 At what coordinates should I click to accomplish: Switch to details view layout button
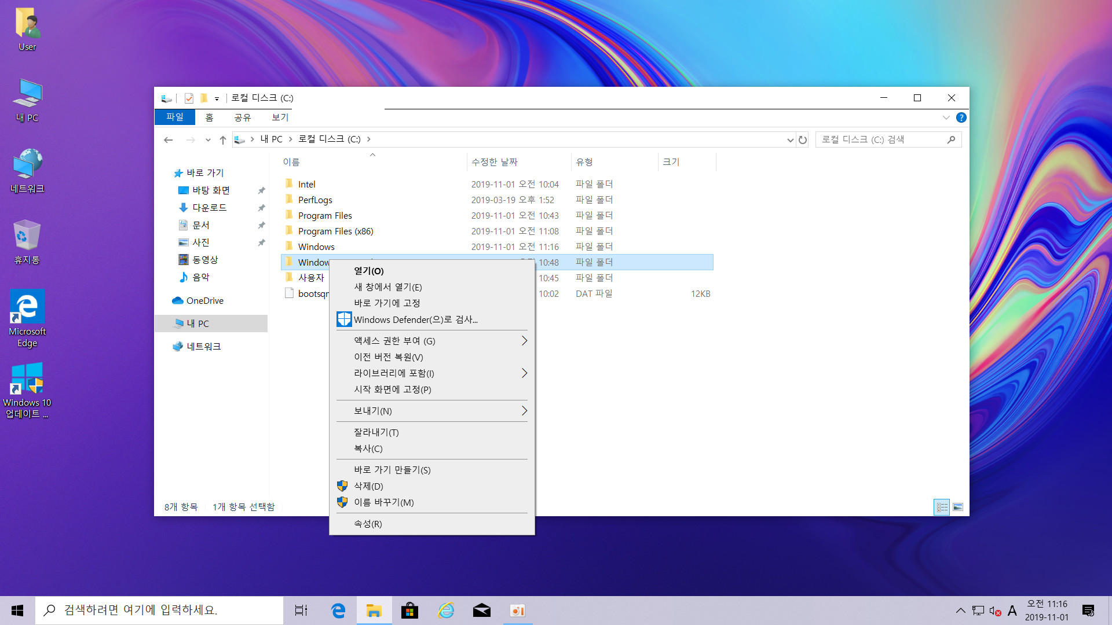[942, 507]
